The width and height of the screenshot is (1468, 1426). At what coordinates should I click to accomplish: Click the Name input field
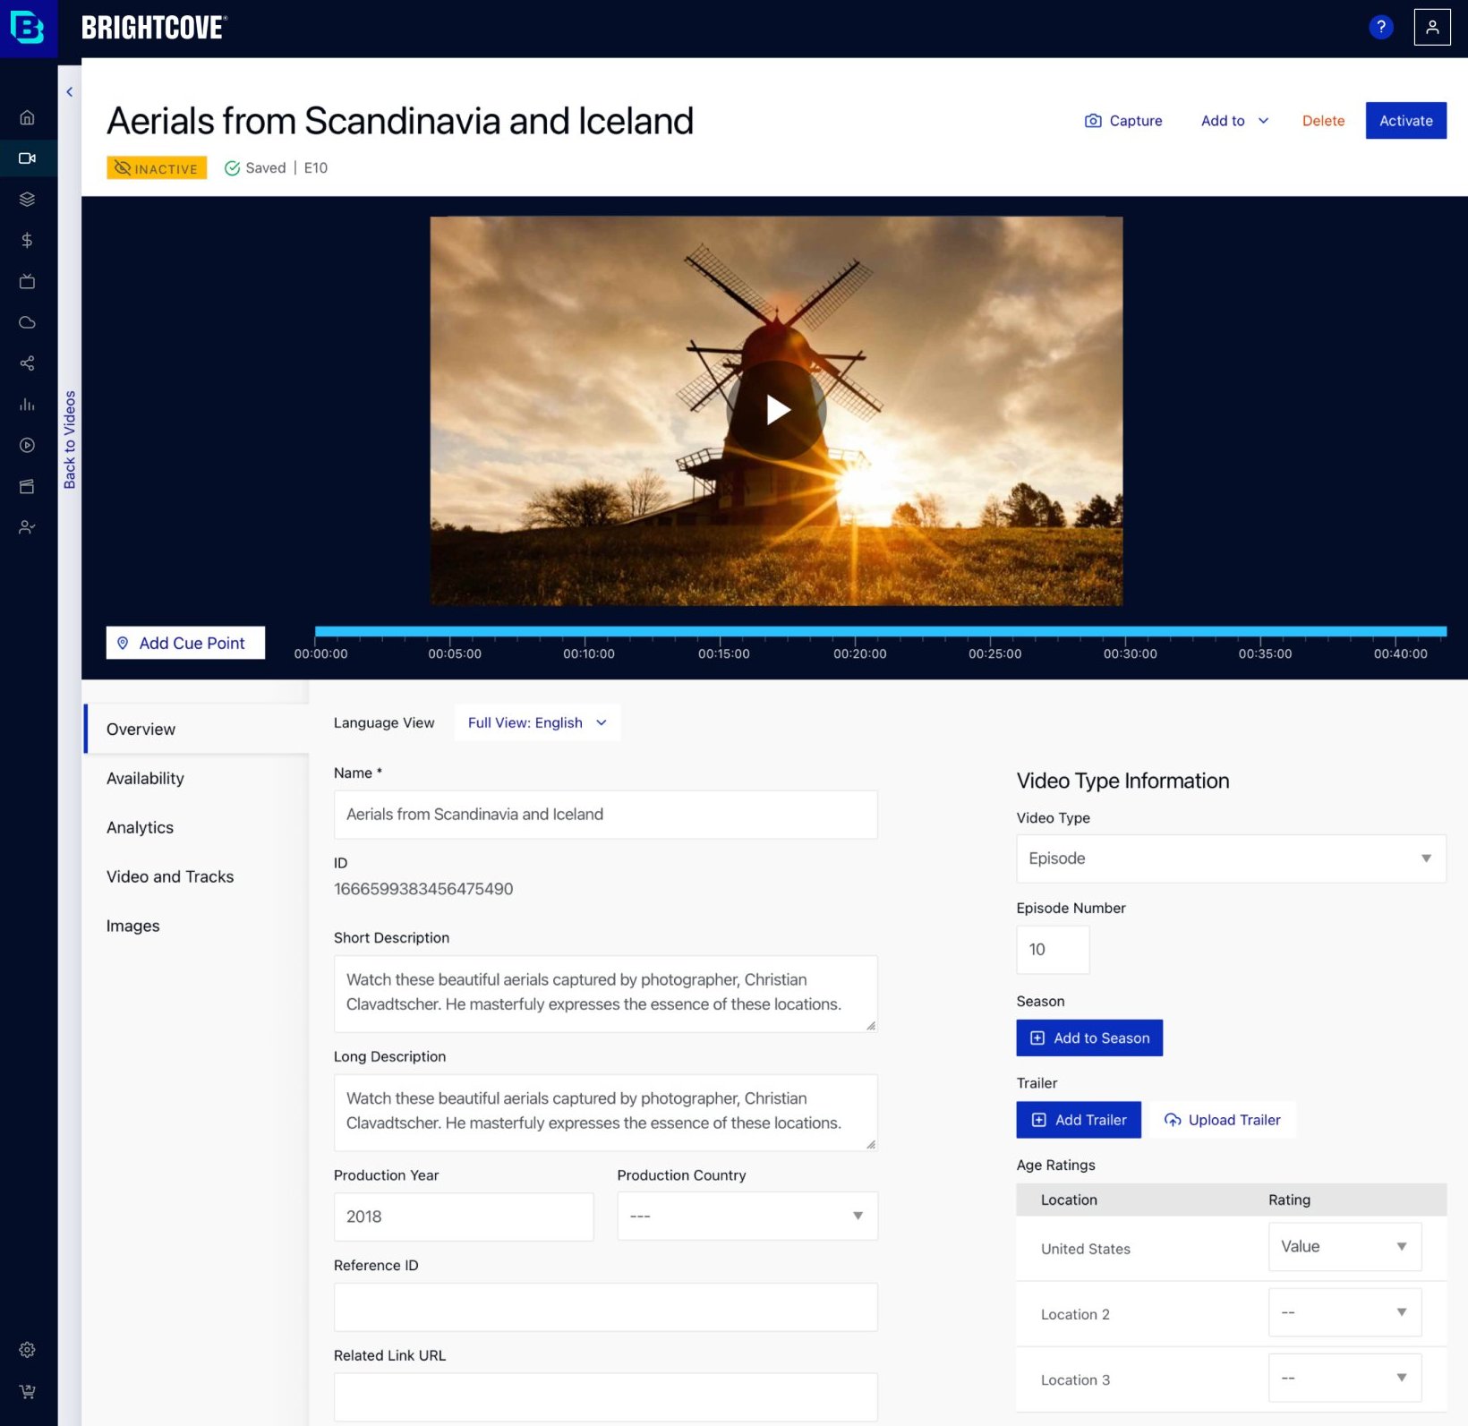point(605,815)
